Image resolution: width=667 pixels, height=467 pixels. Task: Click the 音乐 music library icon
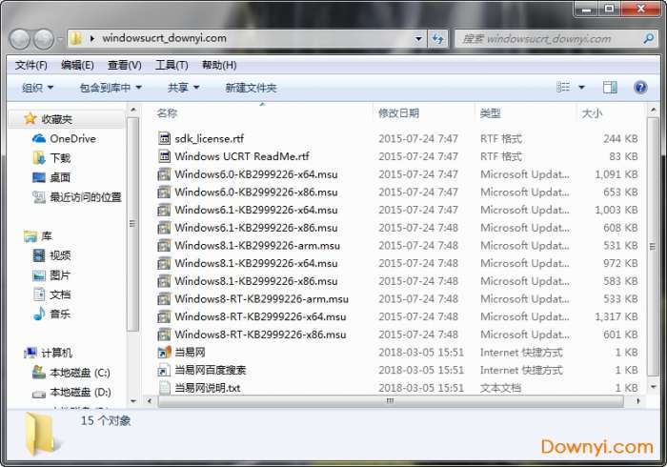(x=39, y=314)
